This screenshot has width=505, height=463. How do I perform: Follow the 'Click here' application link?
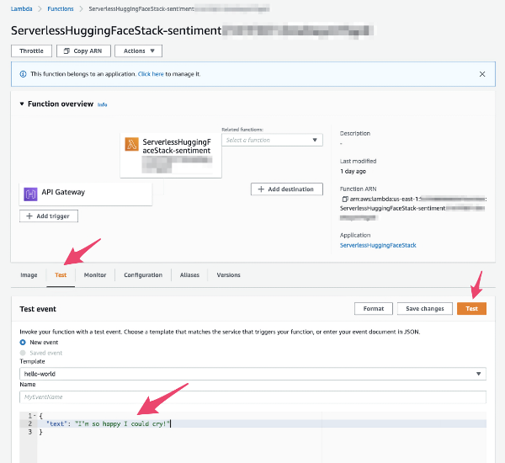(151, 74)
